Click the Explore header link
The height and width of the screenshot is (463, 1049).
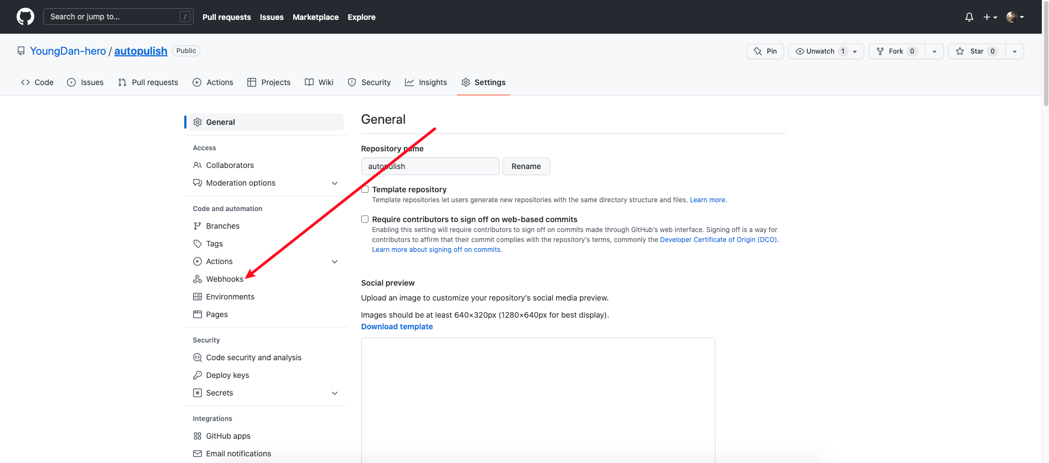361,17
